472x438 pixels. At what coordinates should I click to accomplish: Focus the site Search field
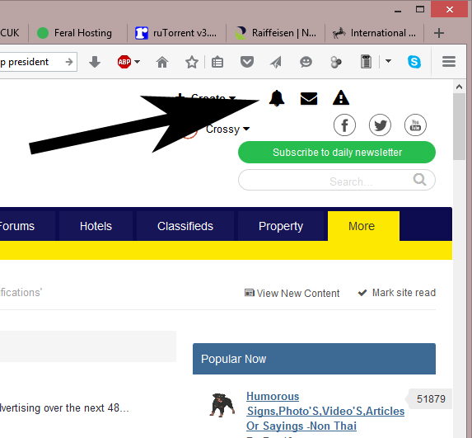(x=337, y=181)
